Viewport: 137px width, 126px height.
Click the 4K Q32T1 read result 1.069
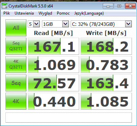coord(53,65)
